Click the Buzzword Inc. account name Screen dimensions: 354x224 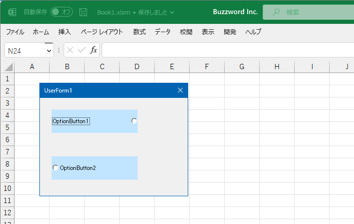click(x=235, y=12)
